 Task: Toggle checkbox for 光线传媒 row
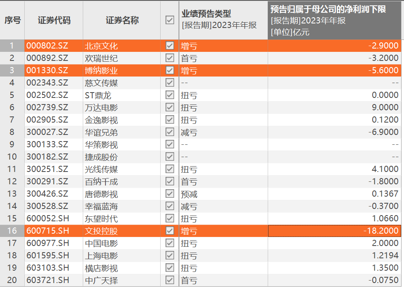pyautogui.click(x=170, y=169)
